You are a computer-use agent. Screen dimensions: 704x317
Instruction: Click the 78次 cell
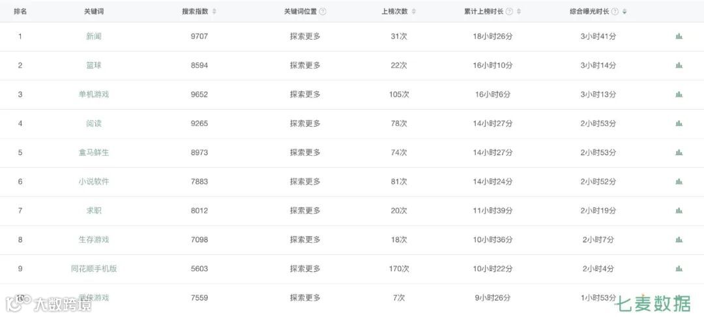pyautogui.click(x=399, y=123)
